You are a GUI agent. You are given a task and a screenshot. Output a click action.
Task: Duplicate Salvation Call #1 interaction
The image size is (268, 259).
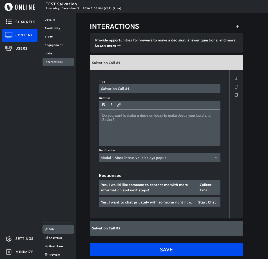coord(236,87)
